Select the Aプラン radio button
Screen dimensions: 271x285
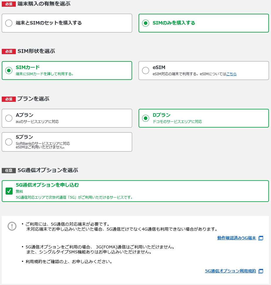(x=9, y=118)
